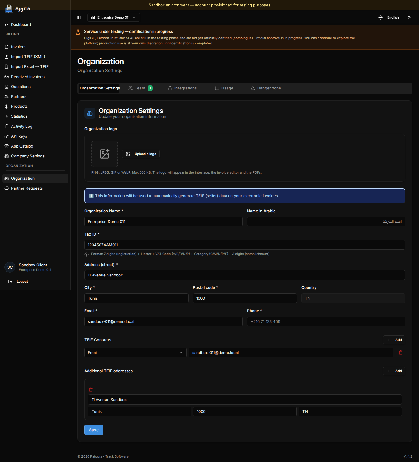Screen dimensions: 419x462
Task: Click the additional address city field
Action: coord(139,411)
